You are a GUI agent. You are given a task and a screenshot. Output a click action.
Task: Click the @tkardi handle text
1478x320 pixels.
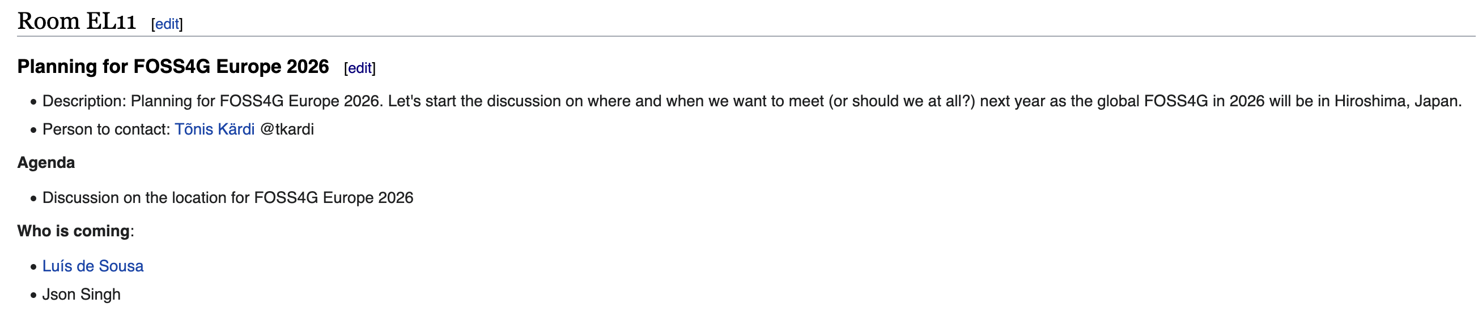tap(287, 129)
